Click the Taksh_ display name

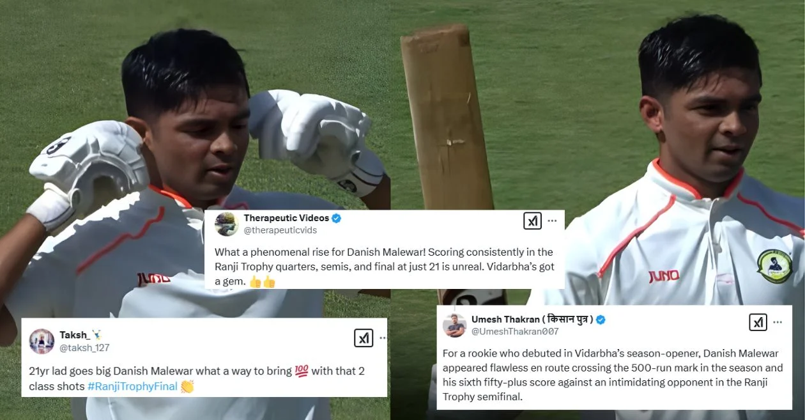pos(75,335)
